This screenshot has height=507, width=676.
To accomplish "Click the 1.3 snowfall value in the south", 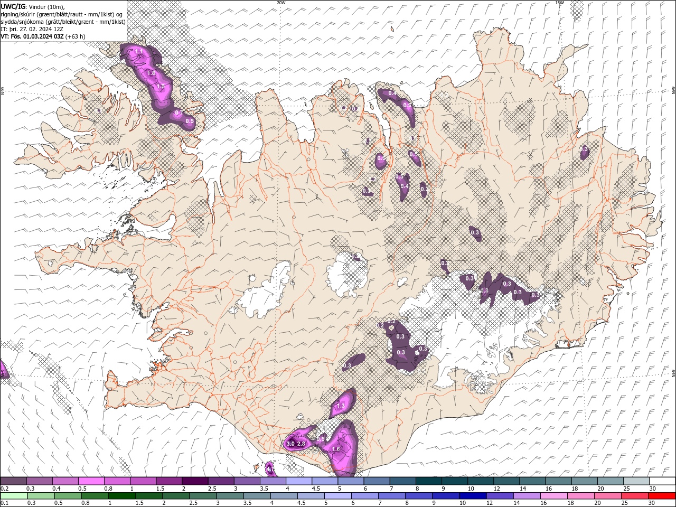I will tap(341, 406).
